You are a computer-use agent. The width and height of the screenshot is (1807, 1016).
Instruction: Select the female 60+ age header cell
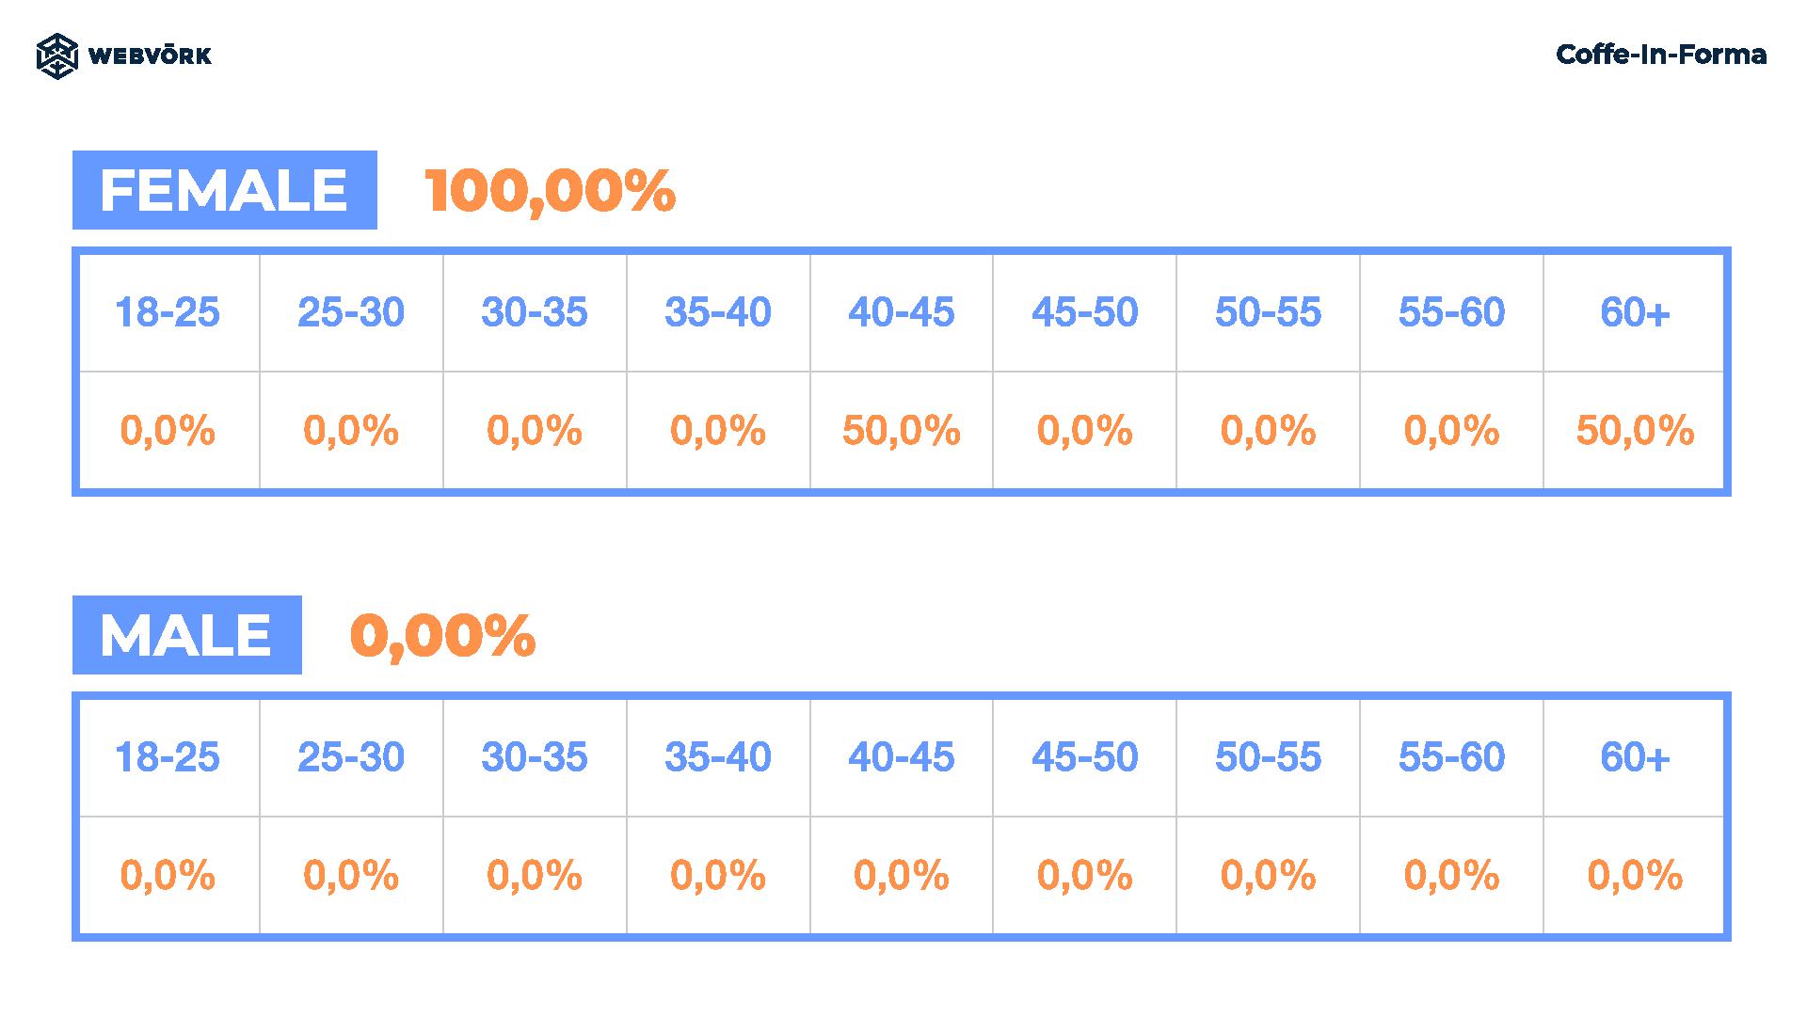(x=1635, y=312)
